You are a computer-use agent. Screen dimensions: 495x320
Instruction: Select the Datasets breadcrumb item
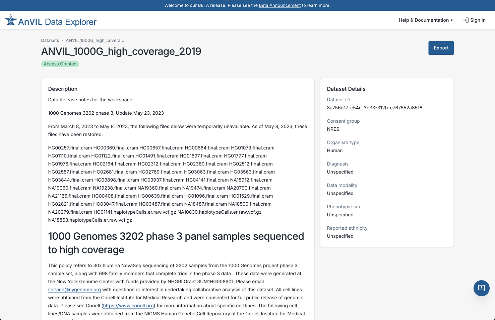pyautogui.click(x=50, y=40)
